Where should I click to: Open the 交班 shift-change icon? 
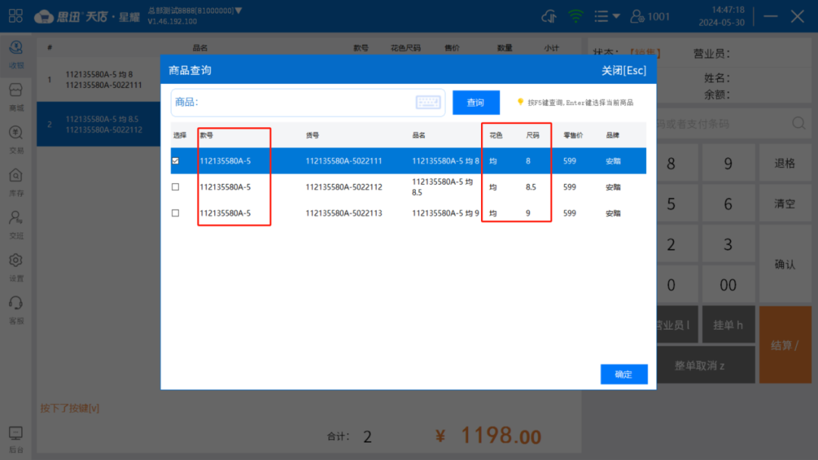pyautogui.click(x=16, y=223)
